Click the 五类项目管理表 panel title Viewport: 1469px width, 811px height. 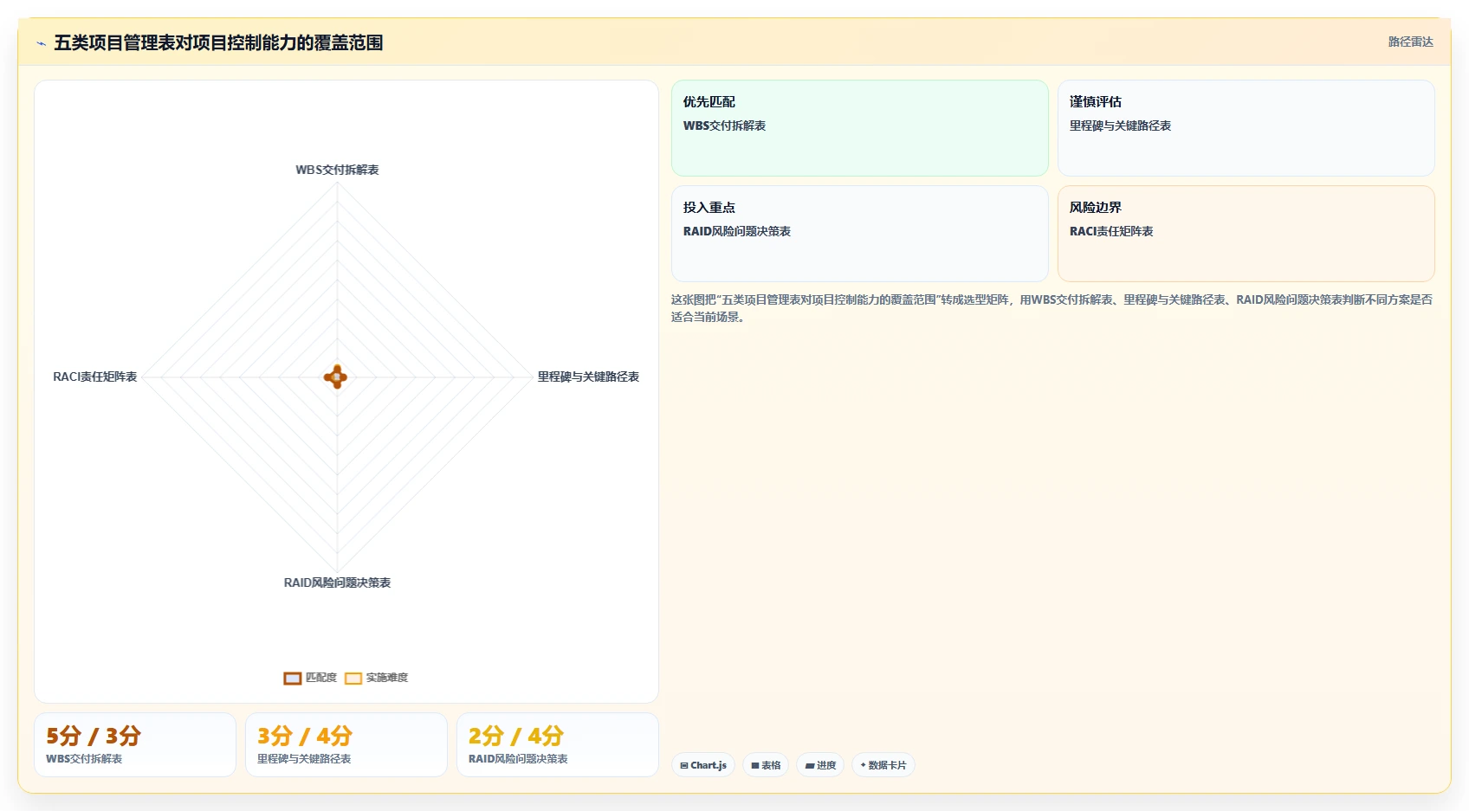click(218, 42)
